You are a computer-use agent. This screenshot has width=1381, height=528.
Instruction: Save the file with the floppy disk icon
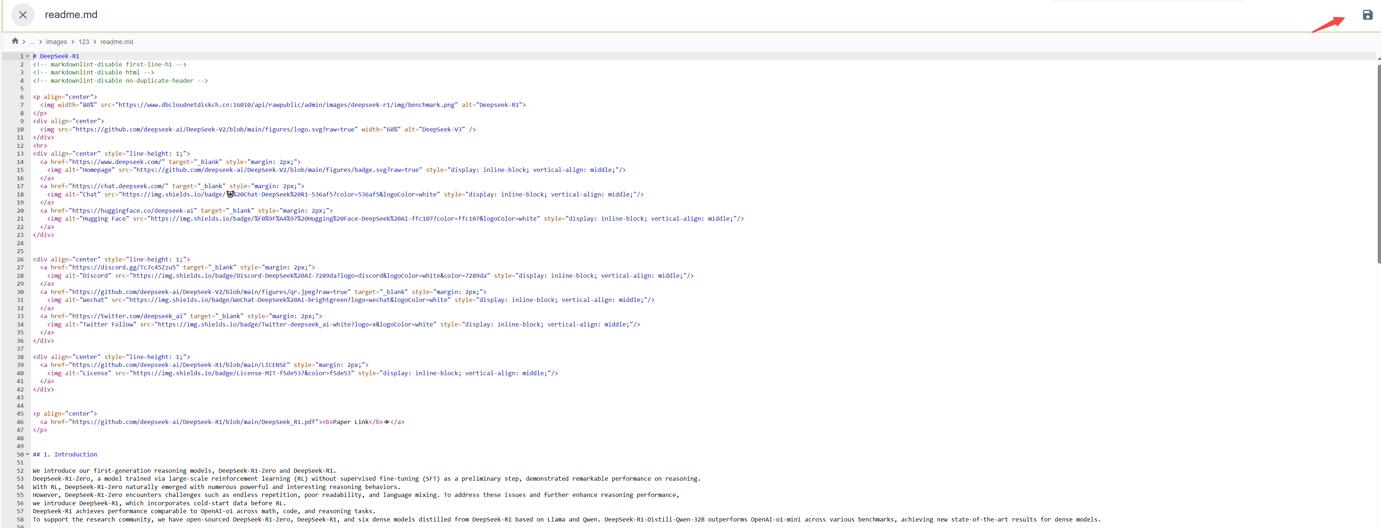point(1368,15)
